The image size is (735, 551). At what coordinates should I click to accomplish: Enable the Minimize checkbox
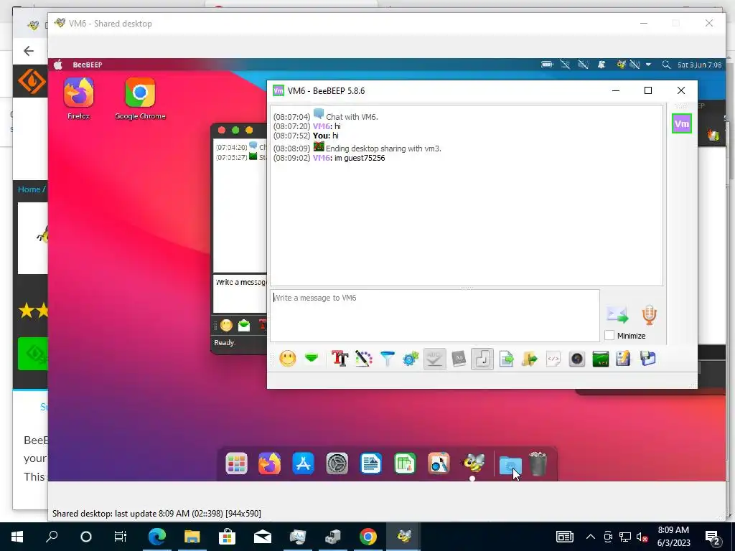[x=609, y=336]
